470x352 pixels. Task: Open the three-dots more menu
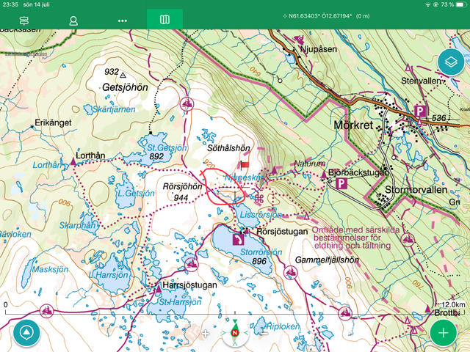click(x=123, y=20)
